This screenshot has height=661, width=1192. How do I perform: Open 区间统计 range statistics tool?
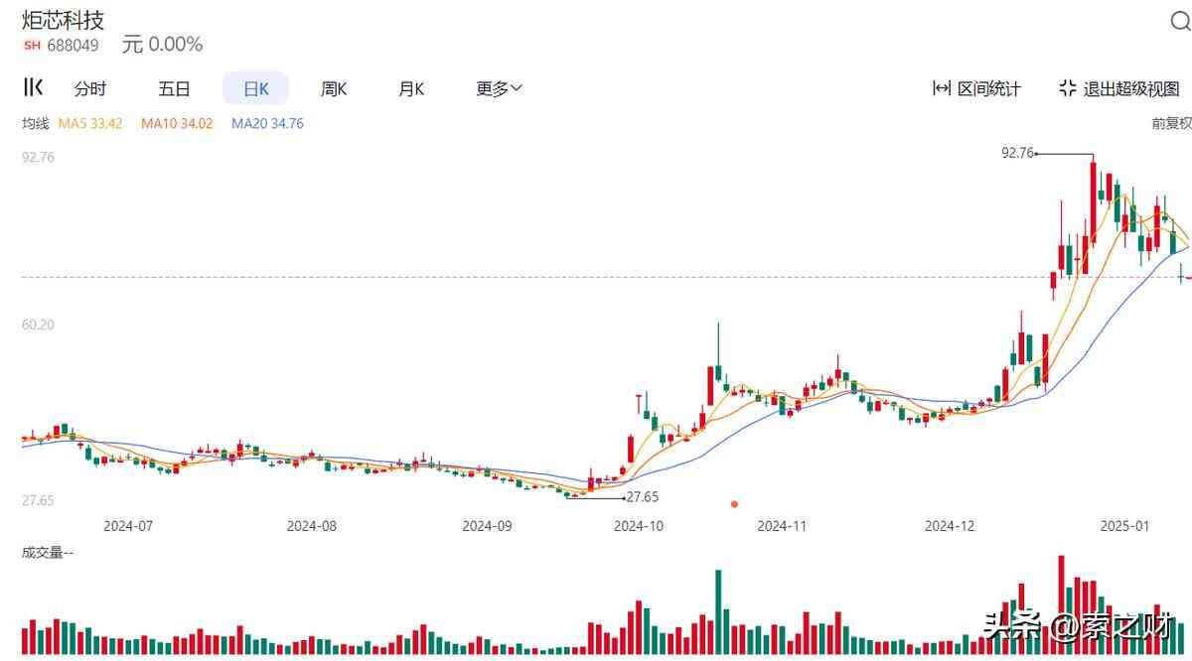tap(976, 88)
